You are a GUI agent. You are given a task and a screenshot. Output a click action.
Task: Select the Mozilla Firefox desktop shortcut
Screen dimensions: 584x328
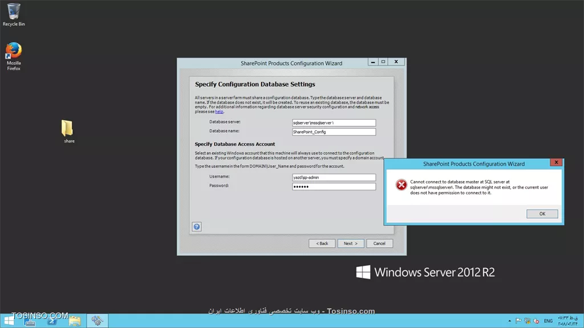click(14, 56)
